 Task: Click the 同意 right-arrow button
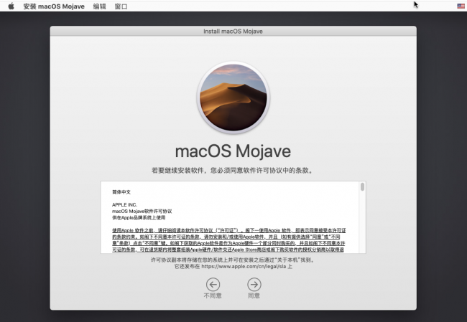pyautogui.click(x=254, y=285)
